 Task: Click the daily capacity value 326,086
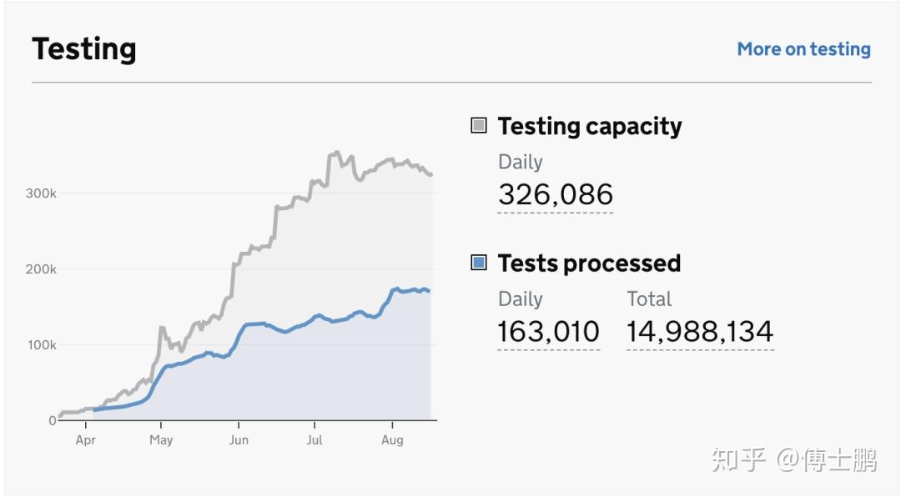(555, 194)
